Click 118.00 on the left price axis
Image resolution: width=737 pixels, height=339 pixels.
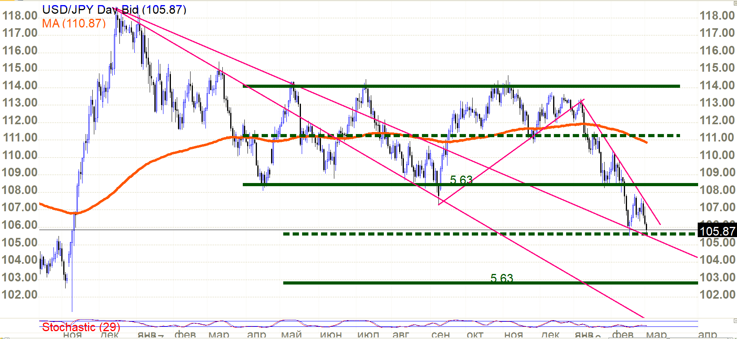tap(20, 16)
